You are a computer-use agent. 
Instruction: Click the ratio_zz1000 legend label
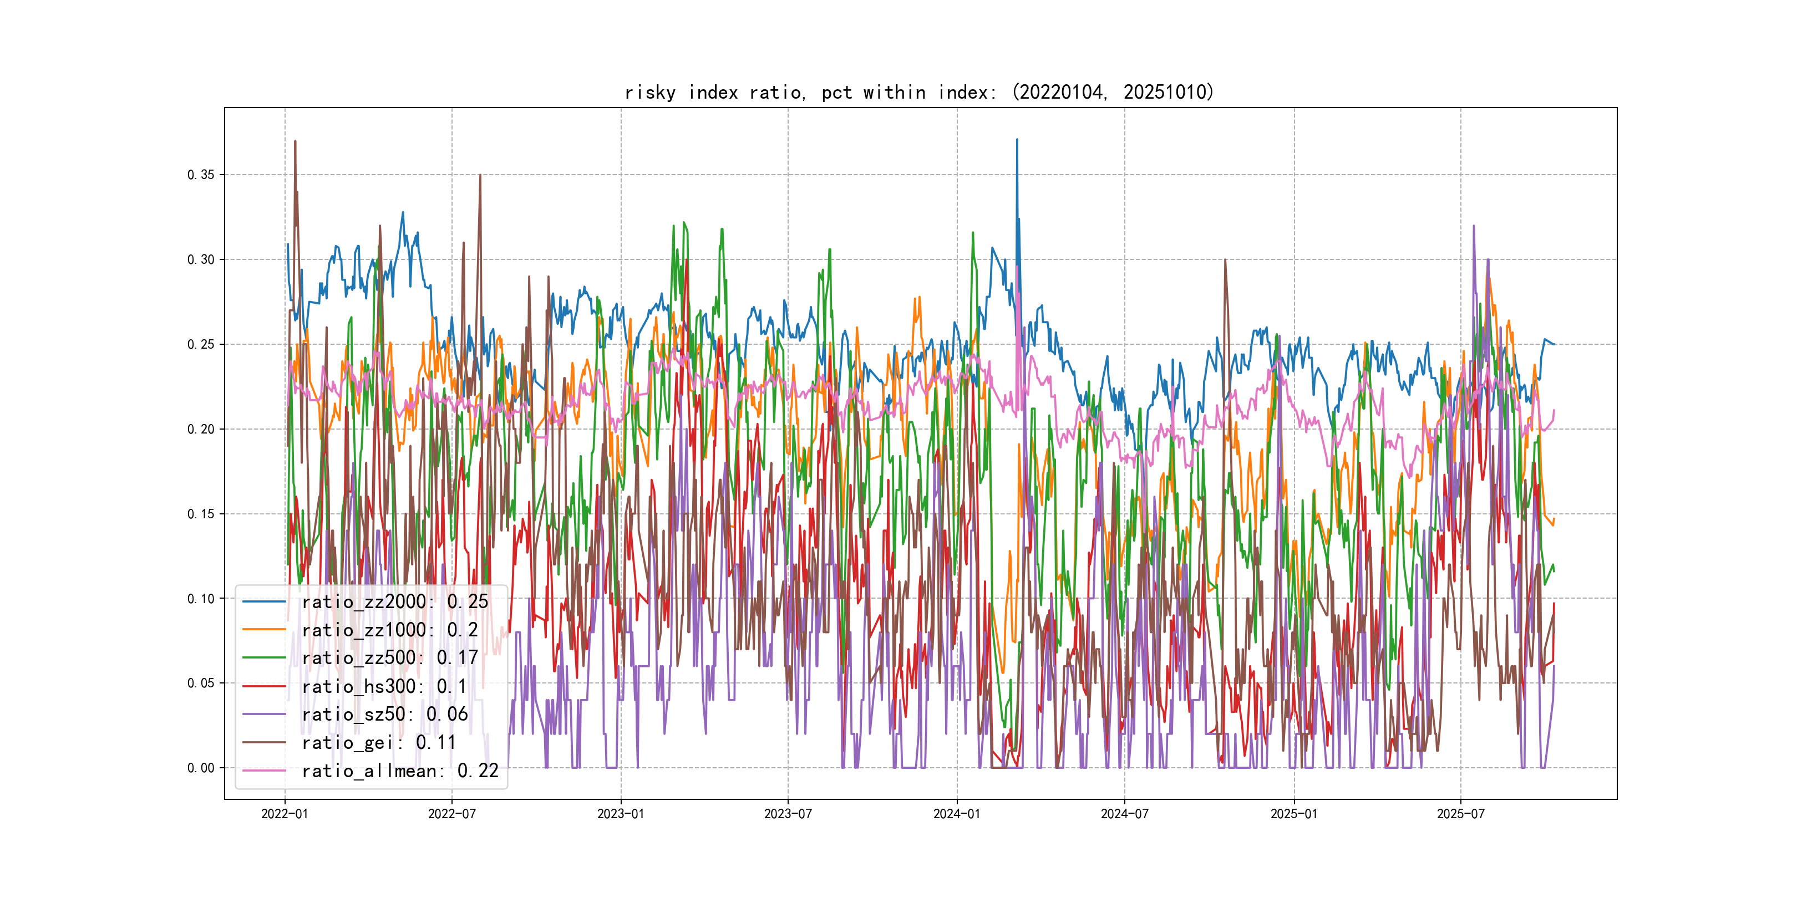pos(389,630)
